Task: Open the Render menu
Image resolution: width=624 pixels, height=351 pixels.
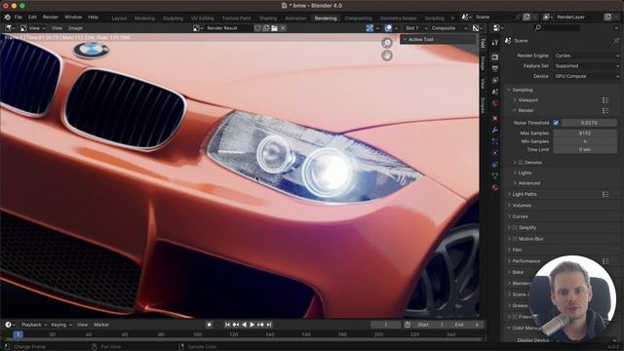Action: (51, 18)
